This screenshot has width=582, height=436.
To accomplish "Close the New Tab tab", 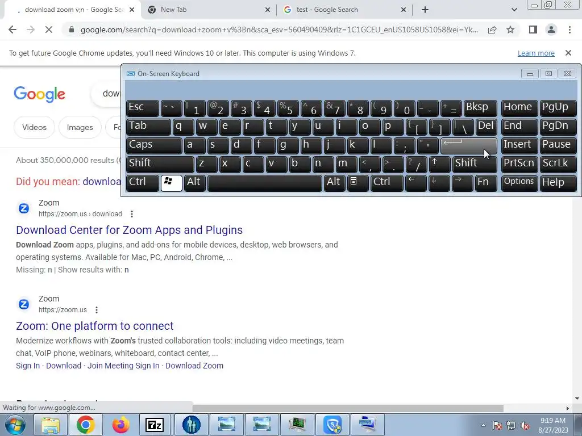I will [268, 10].
